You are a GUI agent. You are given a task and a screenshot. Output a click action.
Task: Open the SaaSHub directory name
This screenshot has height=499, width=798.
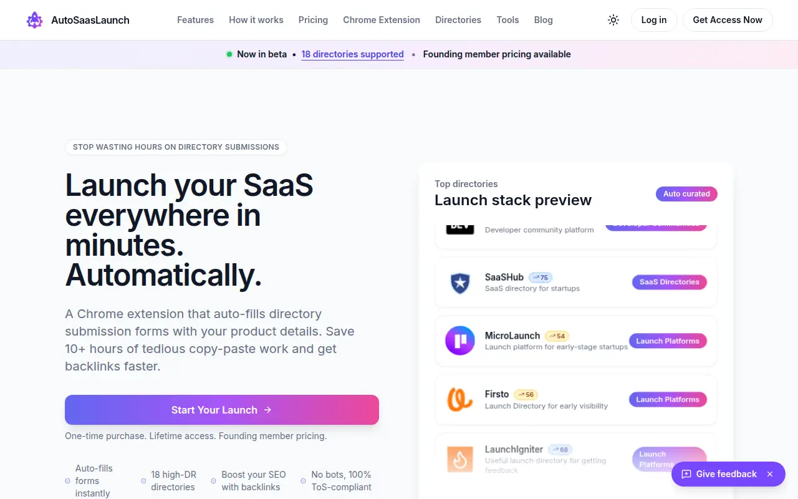coord(504,278)
